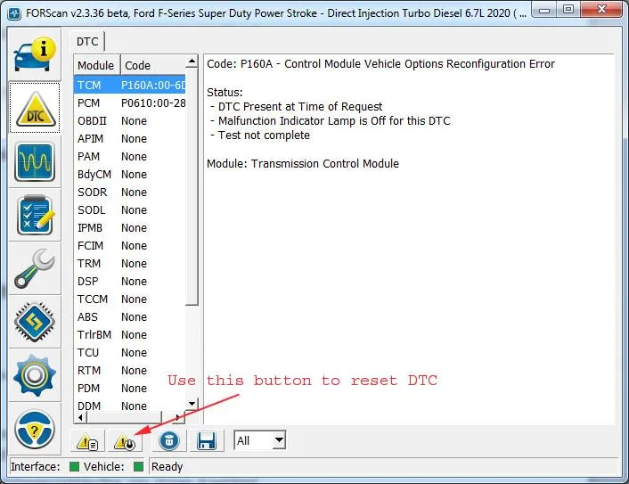Click the trash clear log button
Viewport: 629px width, 484px height.
169,440
